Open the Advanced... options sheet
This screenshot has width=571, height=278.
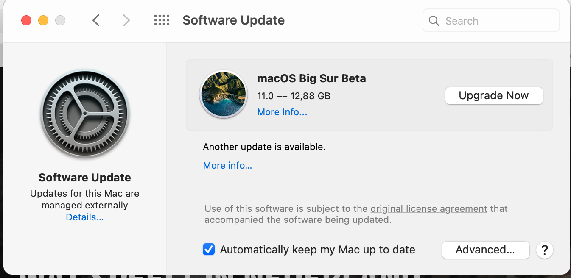(485, 250)
